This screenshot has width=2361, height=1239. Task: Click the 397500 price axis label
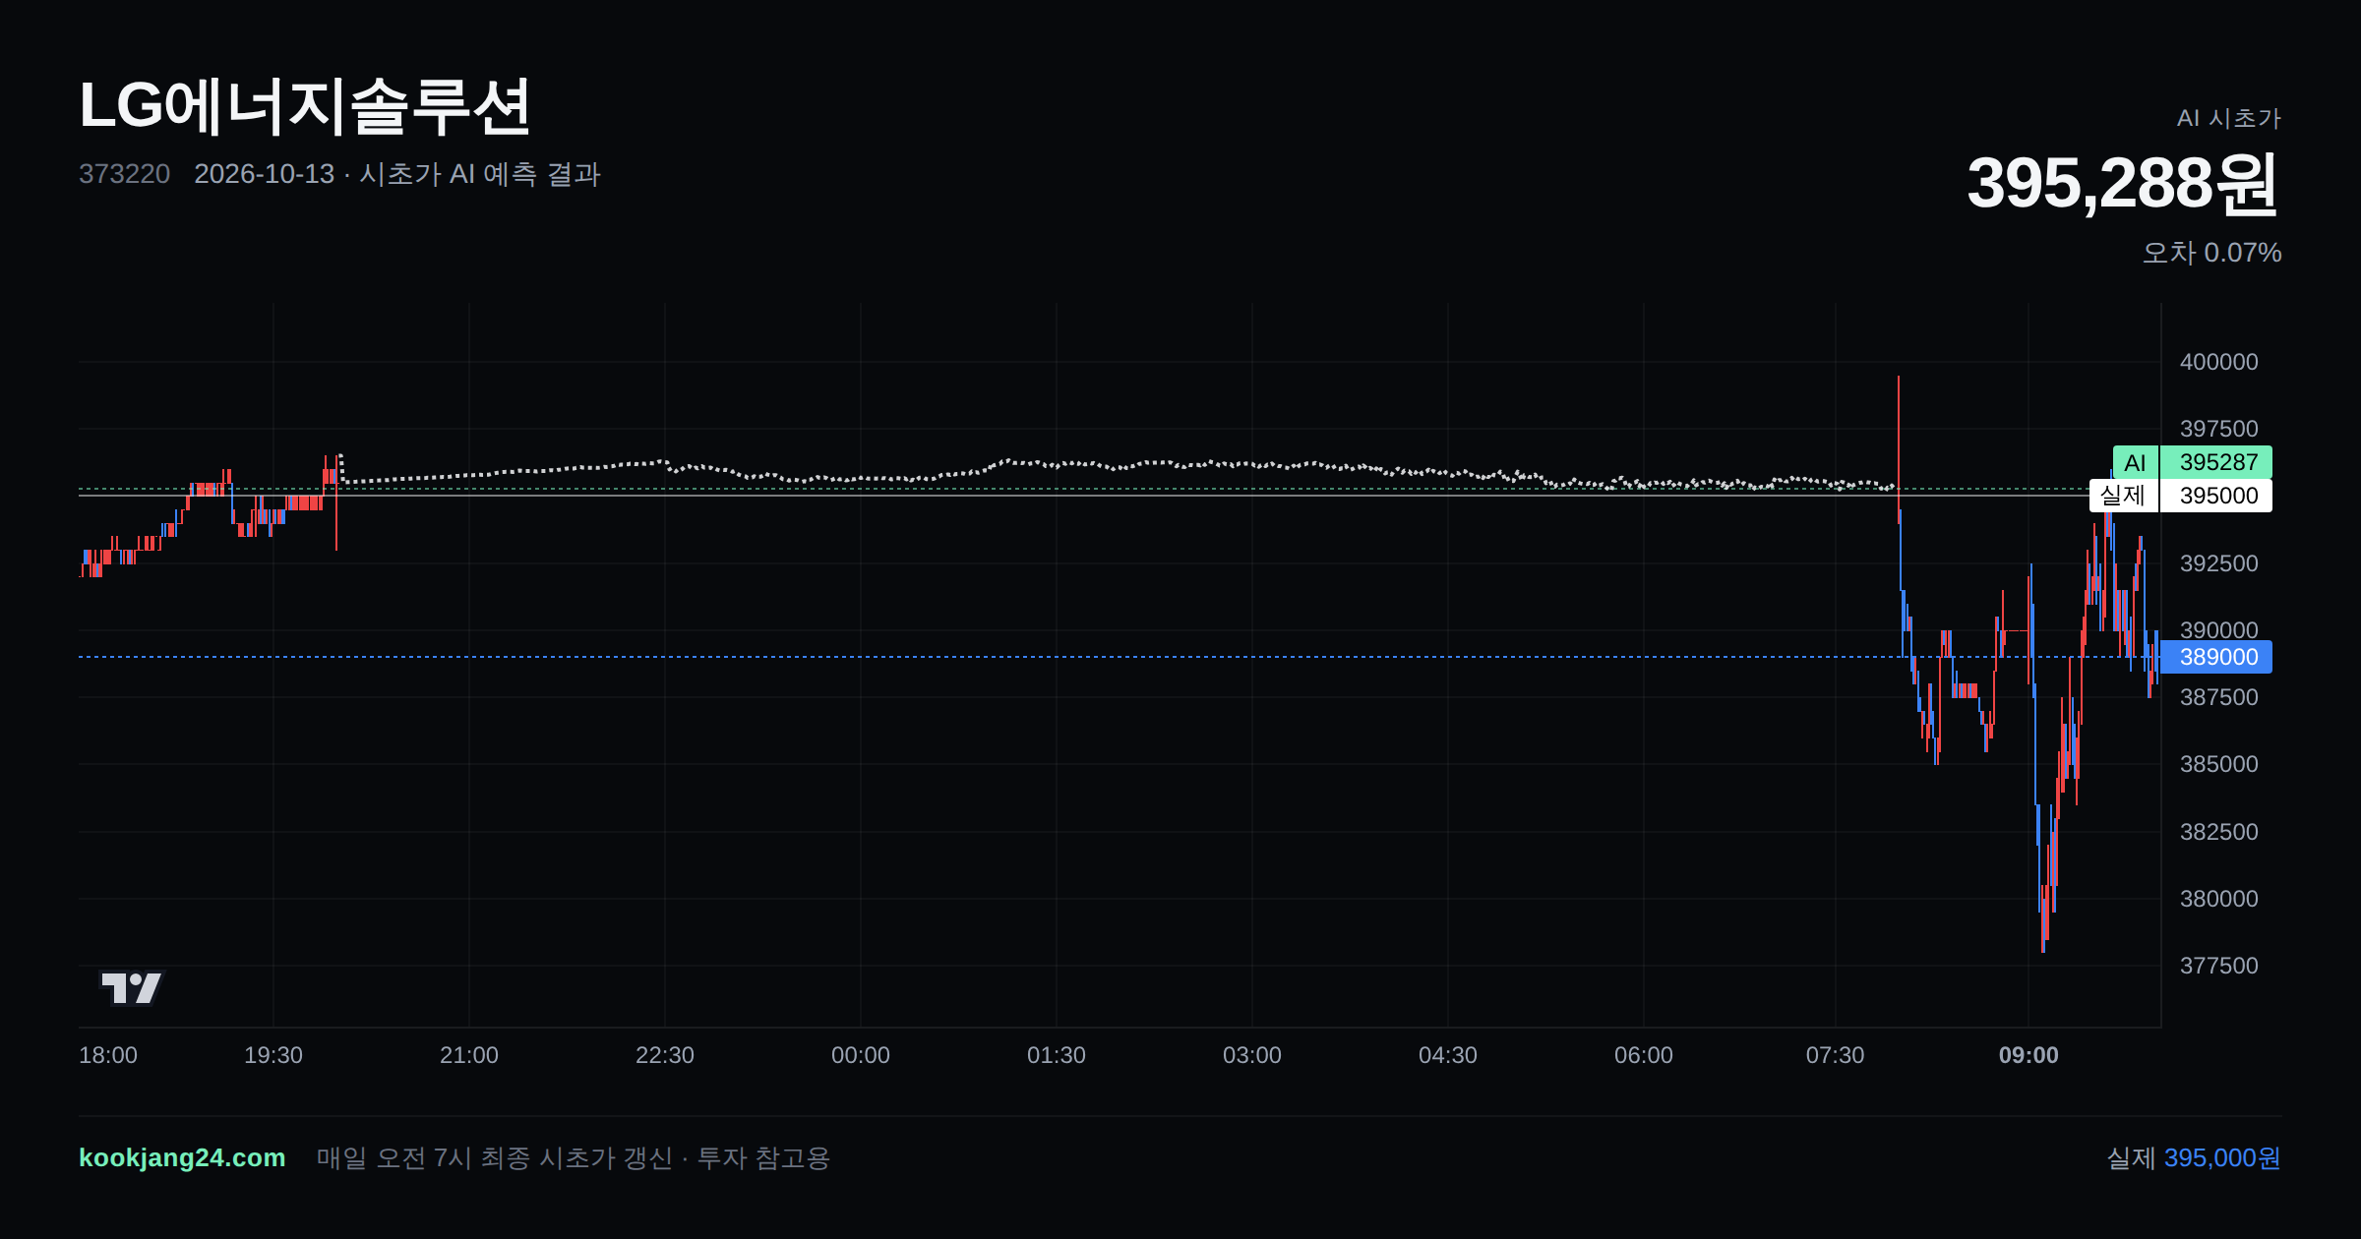tap(2219, 429)
